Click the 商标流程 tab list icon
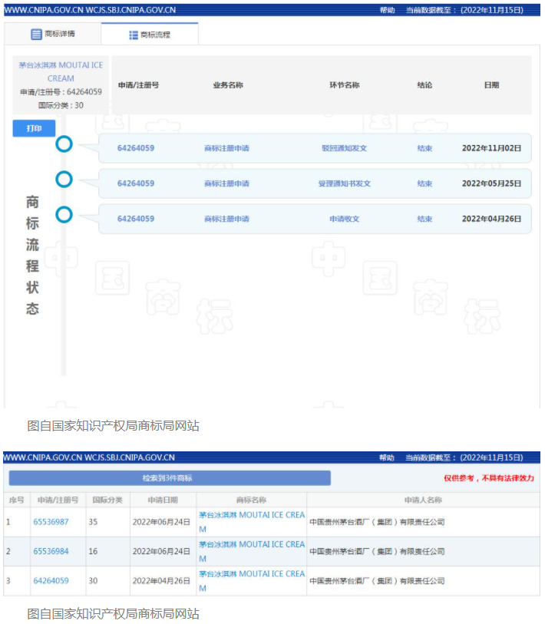The height and width of the screenshot is (624, 545). click(134, 35)
